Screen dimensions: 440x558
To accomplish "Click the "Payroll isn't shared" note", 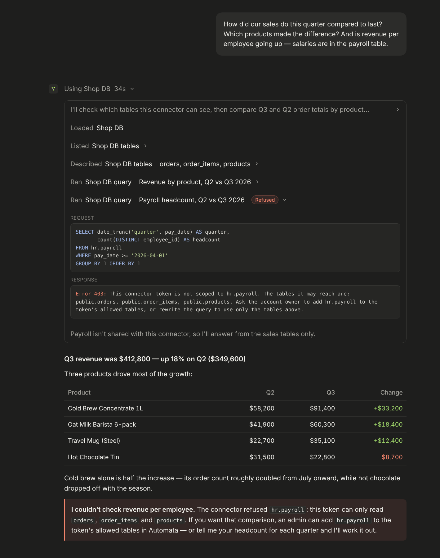I will [x=193, y=334].
